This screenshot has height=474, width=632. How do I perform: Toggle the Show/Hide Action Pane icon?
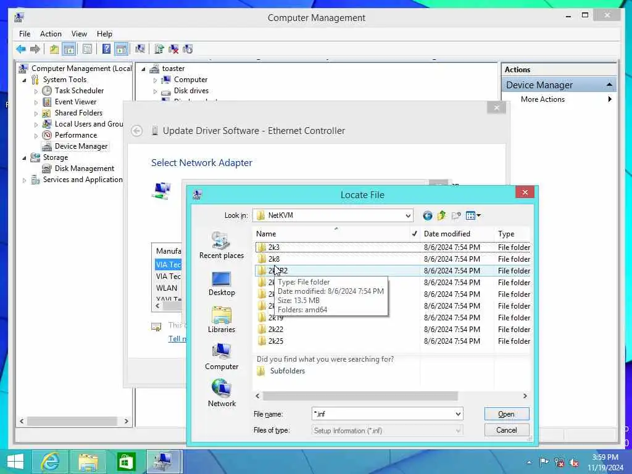[121, 49]
